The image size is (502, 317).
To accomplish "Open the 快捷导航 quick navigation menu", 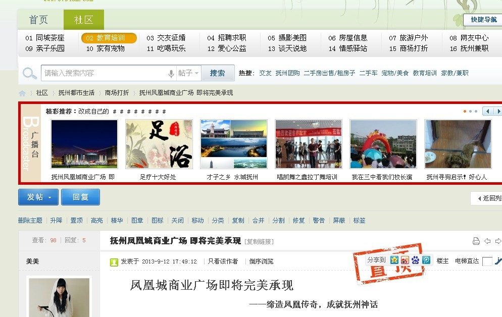I will [x=483, y=20].
